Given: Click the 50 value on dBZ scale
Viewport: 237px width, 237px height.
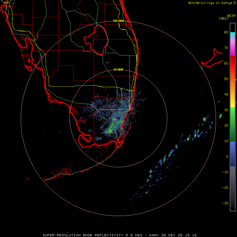Looking at the screenshot, I should (226, 79).
